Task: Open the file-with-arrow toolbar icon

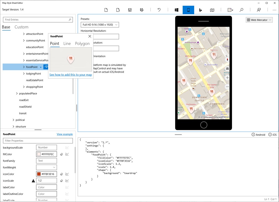Action: pos(118,10)
